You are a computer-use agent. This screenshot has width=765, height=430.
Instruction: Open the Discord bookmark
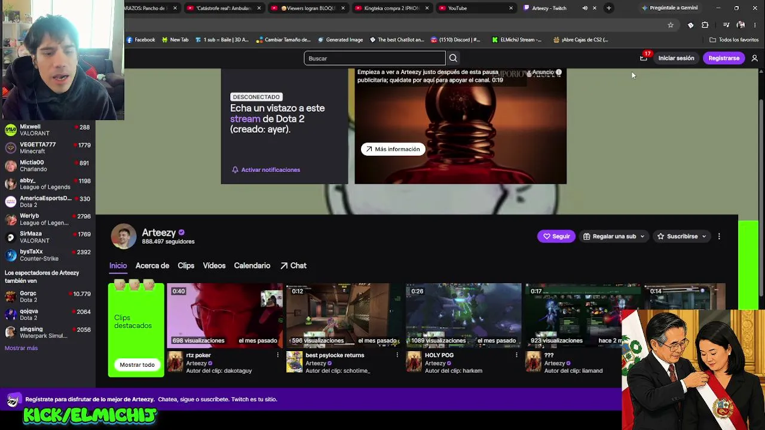point(455,40)
